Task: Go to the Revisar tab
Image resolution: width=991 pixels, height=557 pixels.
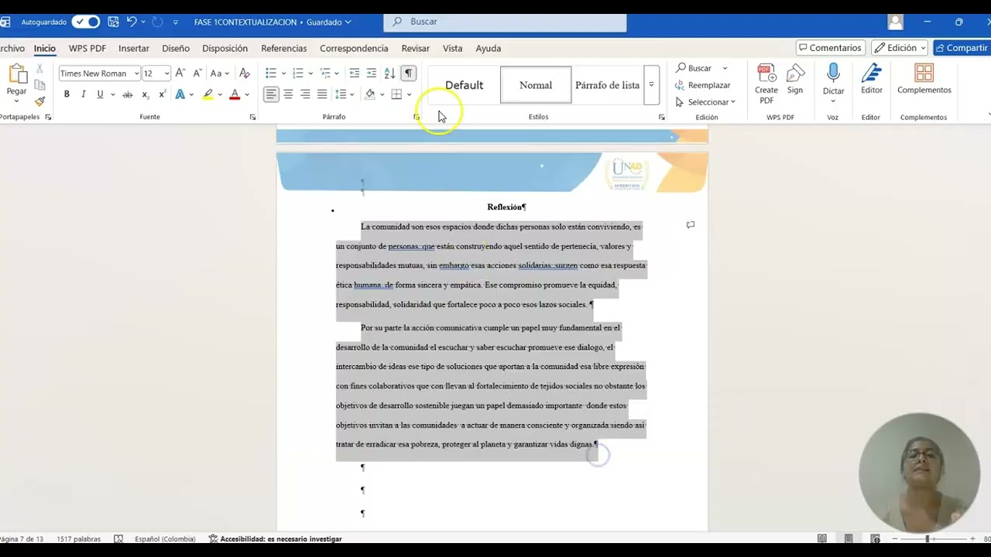Action: [416, 48]
